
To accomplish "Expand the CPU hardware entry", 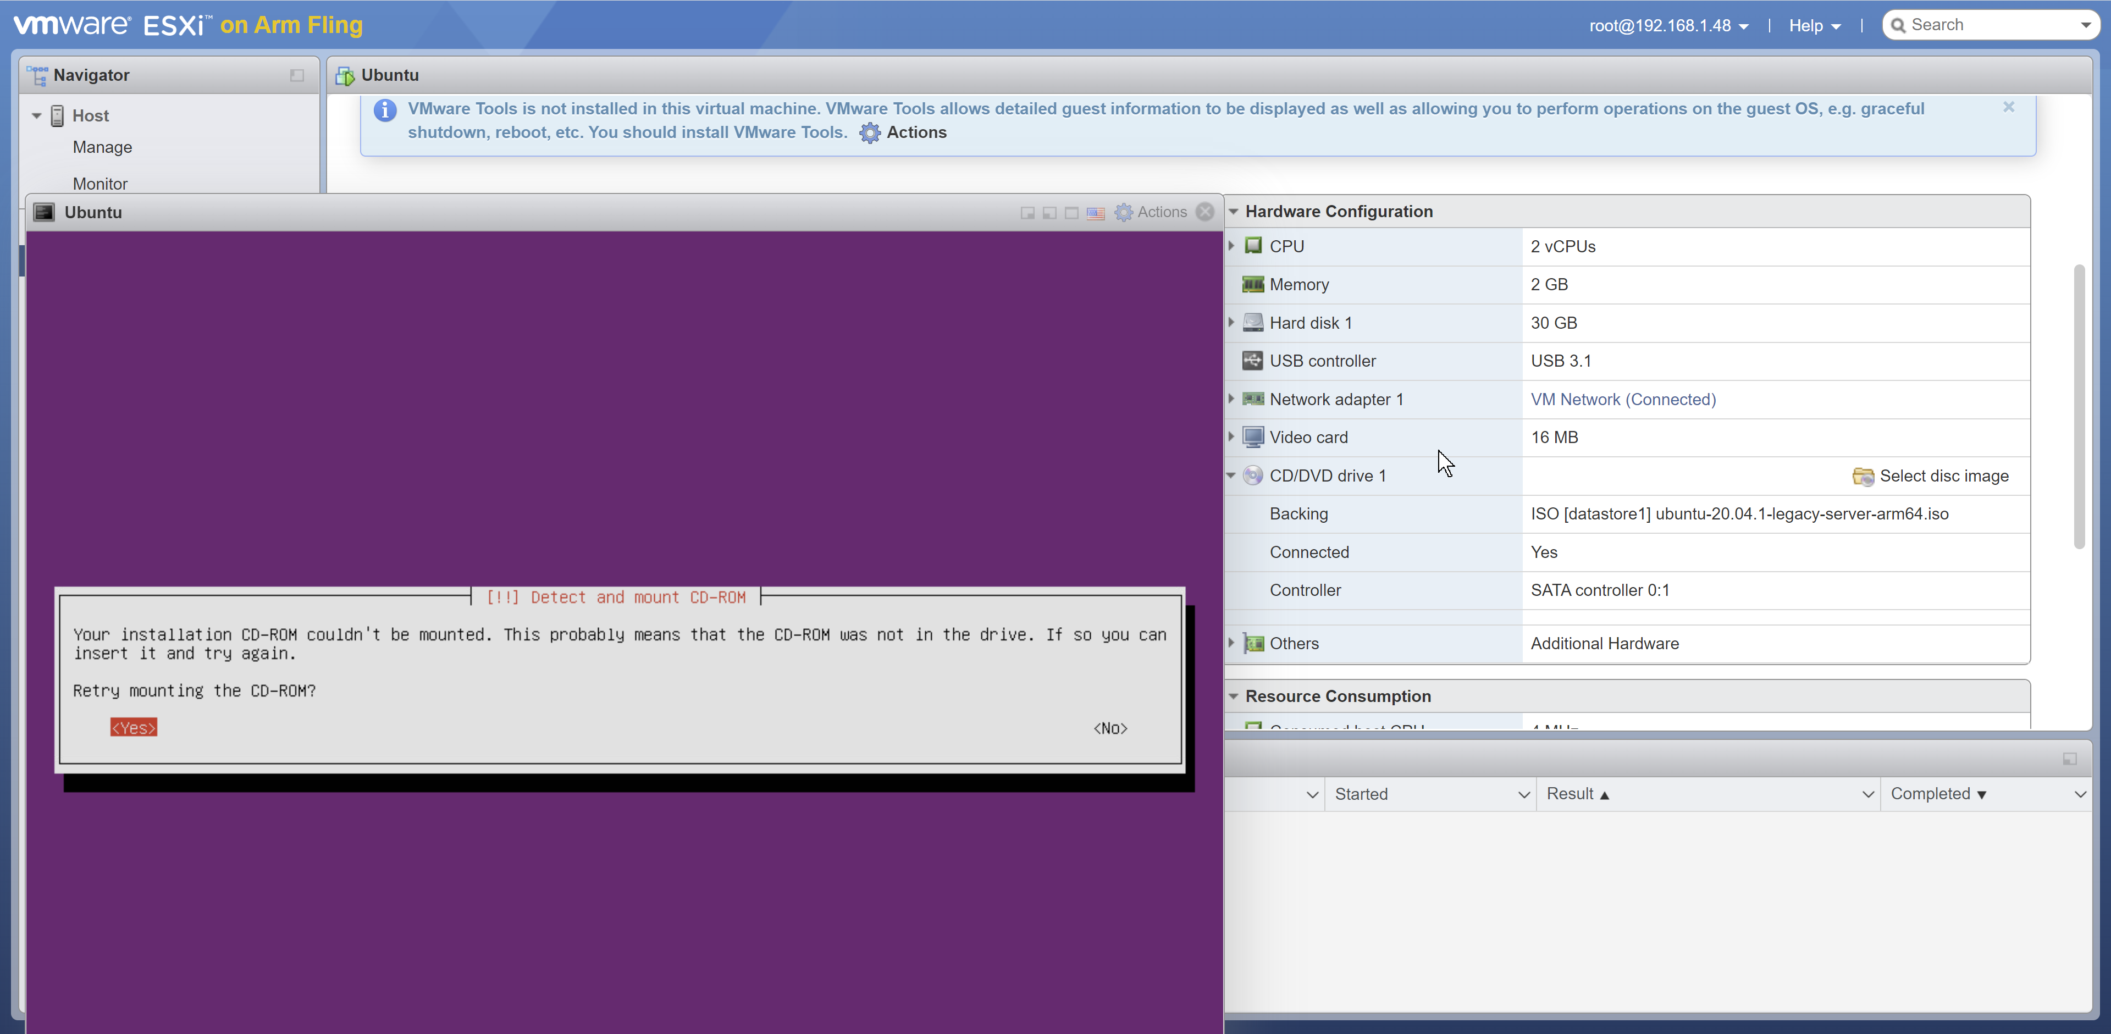I will pyautogui.click(x=1231, y=246).
